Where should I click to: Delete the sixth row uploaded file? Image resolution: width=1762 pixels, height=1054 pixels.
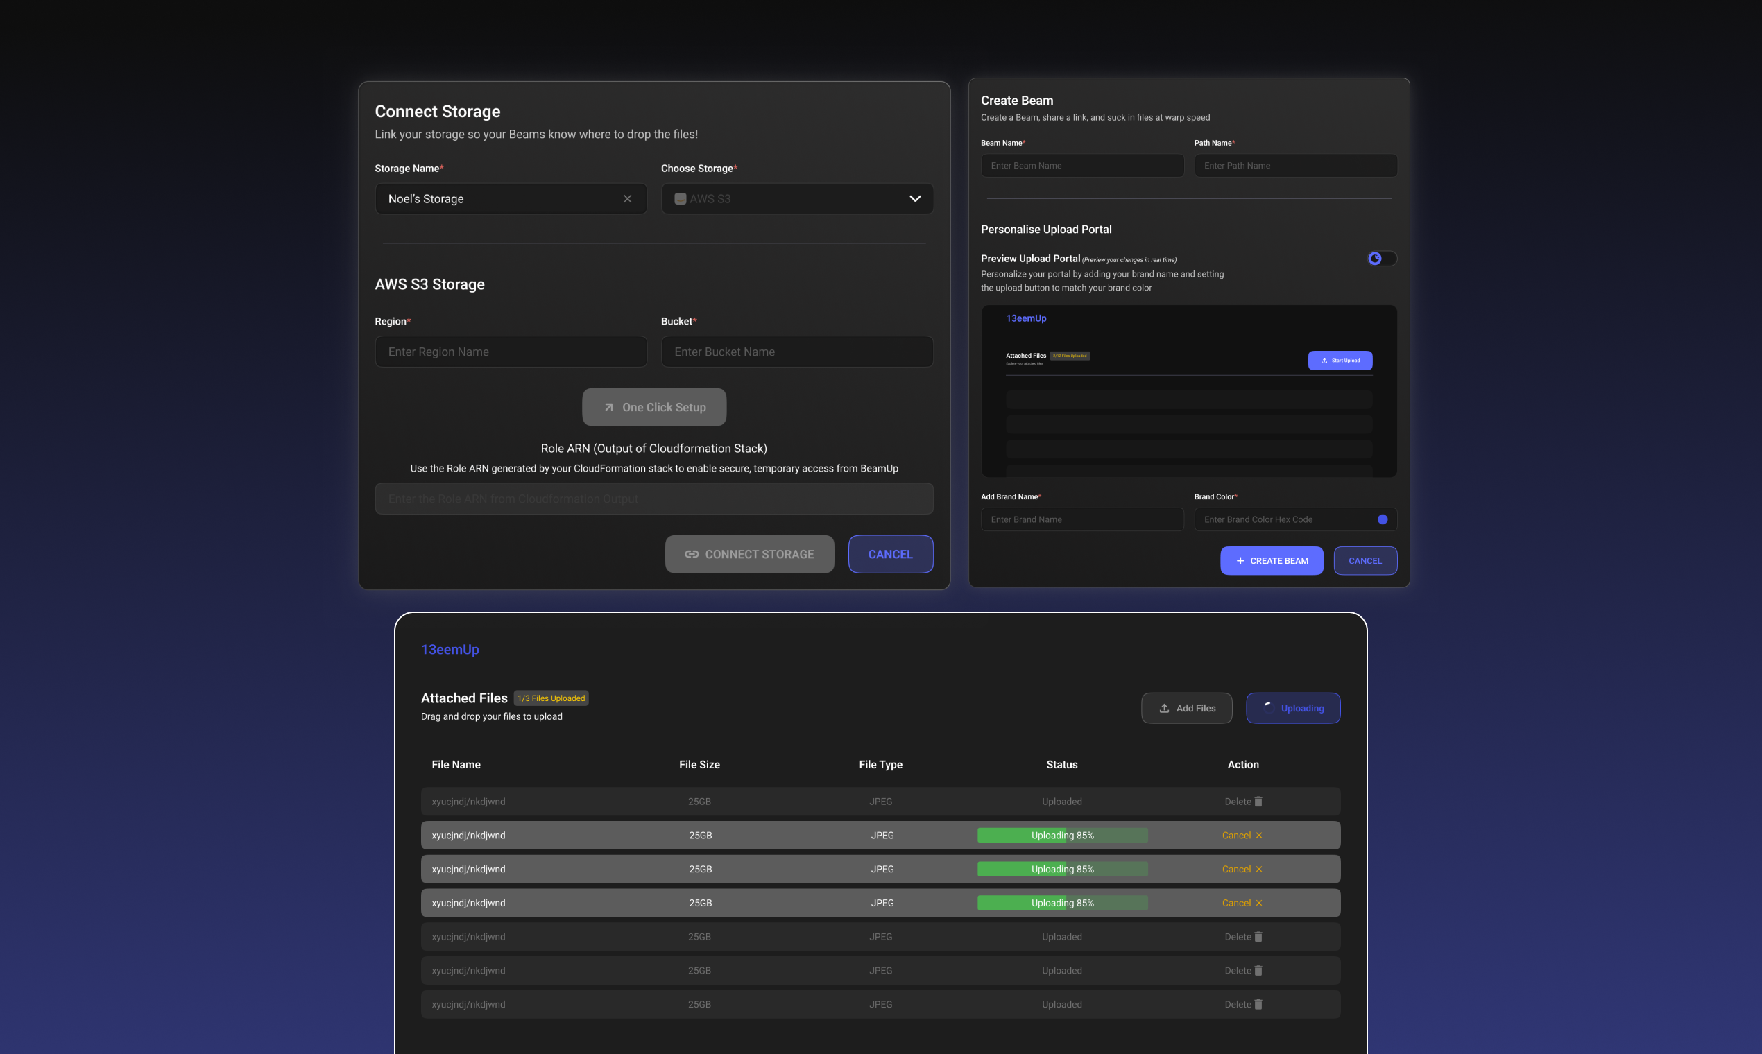(x=1243, y=970)
